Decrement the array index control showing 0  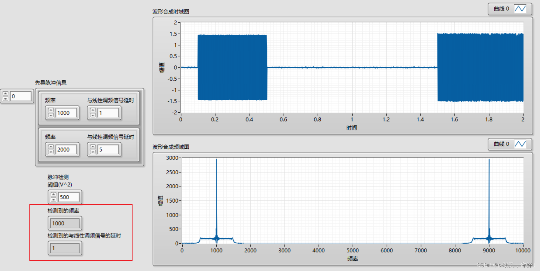(5, 98)
